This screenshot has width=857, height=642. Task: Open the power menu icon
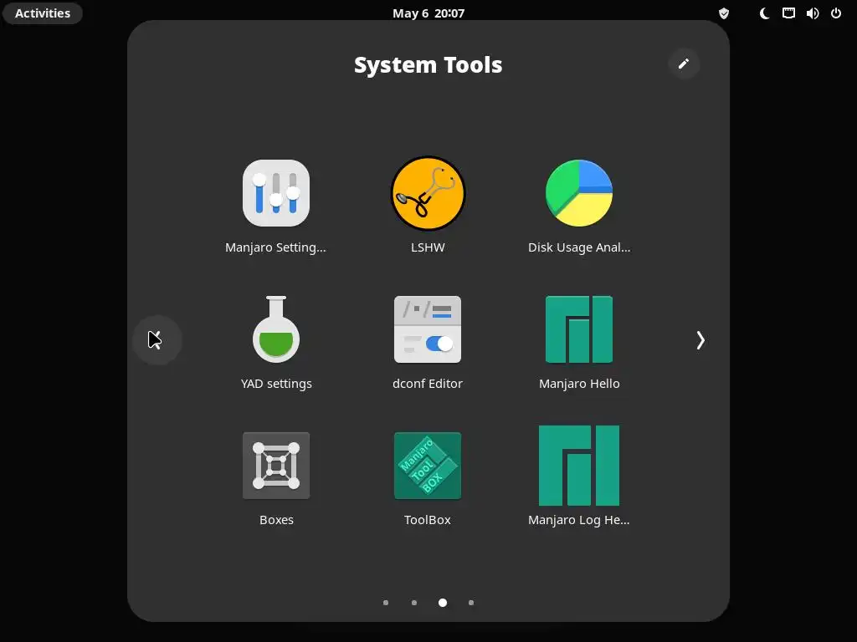pyautogui.click(x=836, y=13)
